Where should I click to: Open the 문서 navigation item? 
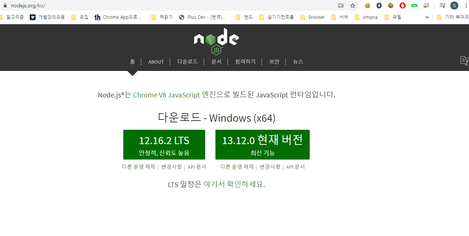(x=217, y=61)
